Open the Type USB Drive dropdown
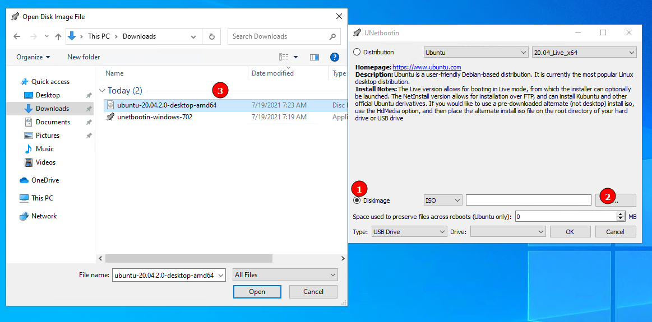 (409, 232)
